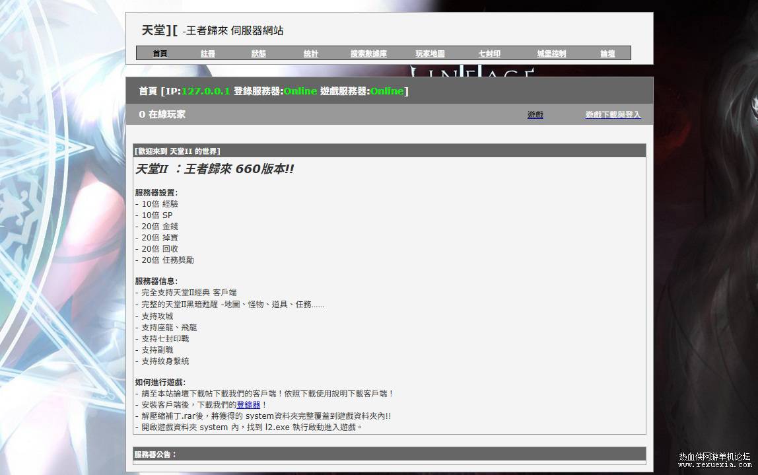Open the 城堡控制 castle control page

click(551, 54)
